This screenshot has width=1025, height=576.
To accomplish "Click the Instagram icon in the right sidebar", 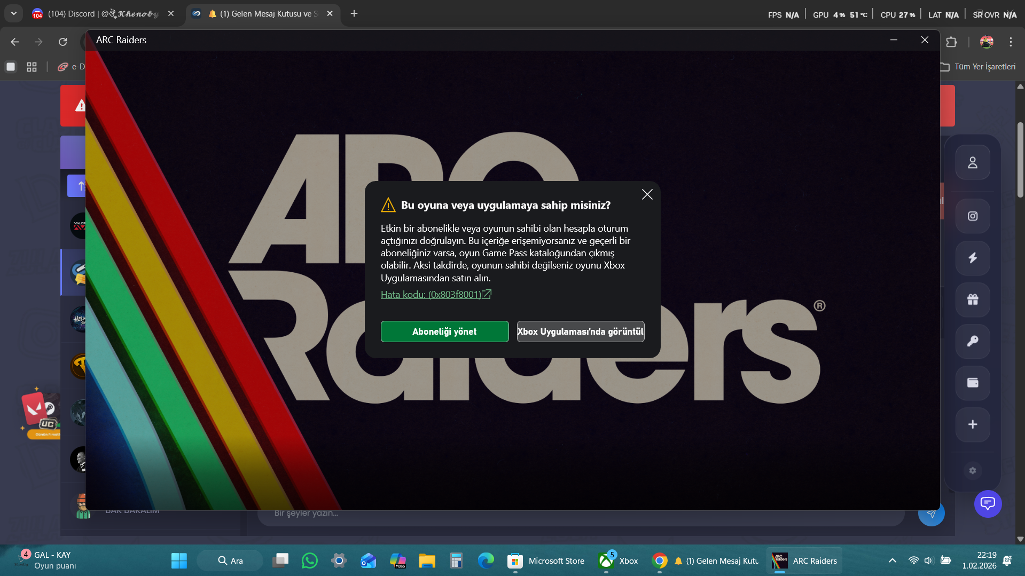I will click(973, 216).
